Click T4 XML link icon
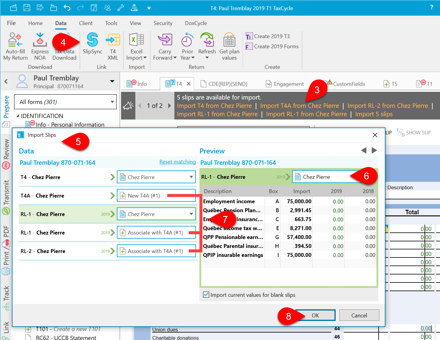Viewport: 440px width, 340px height. 113,46
